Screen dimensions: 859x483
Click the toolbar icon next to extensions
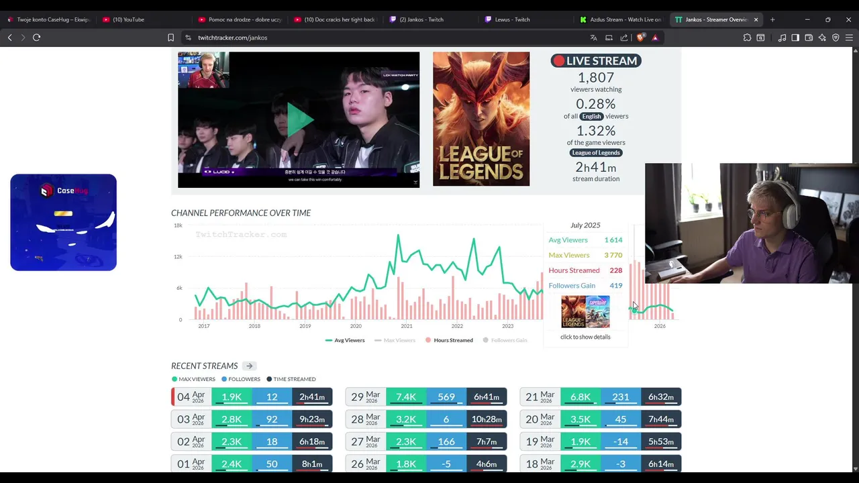pos(760,38)
